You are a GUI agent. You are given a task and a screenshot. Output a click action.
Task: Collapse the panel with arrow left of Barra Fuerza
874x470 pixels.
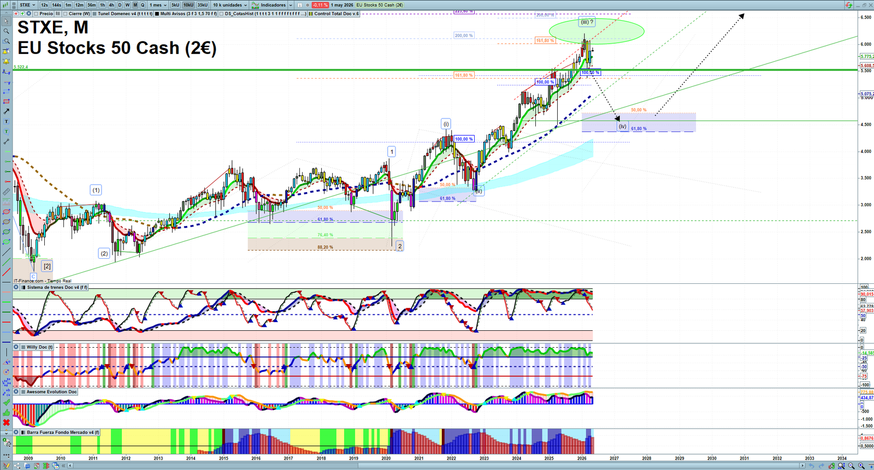[7, 432]
